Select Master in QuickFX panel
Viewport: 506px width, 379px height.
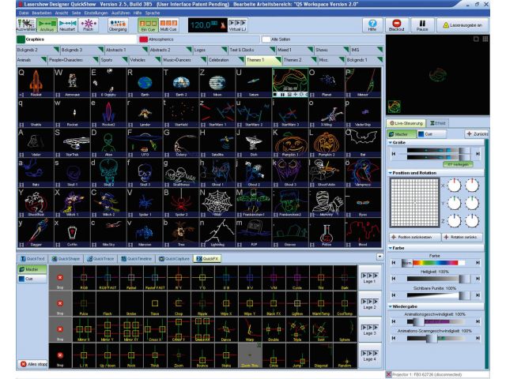(x=32, y=269)
